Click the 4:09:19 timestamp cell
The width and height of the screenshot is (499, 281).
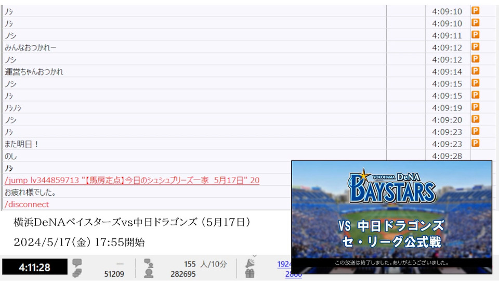coord(447,108)
